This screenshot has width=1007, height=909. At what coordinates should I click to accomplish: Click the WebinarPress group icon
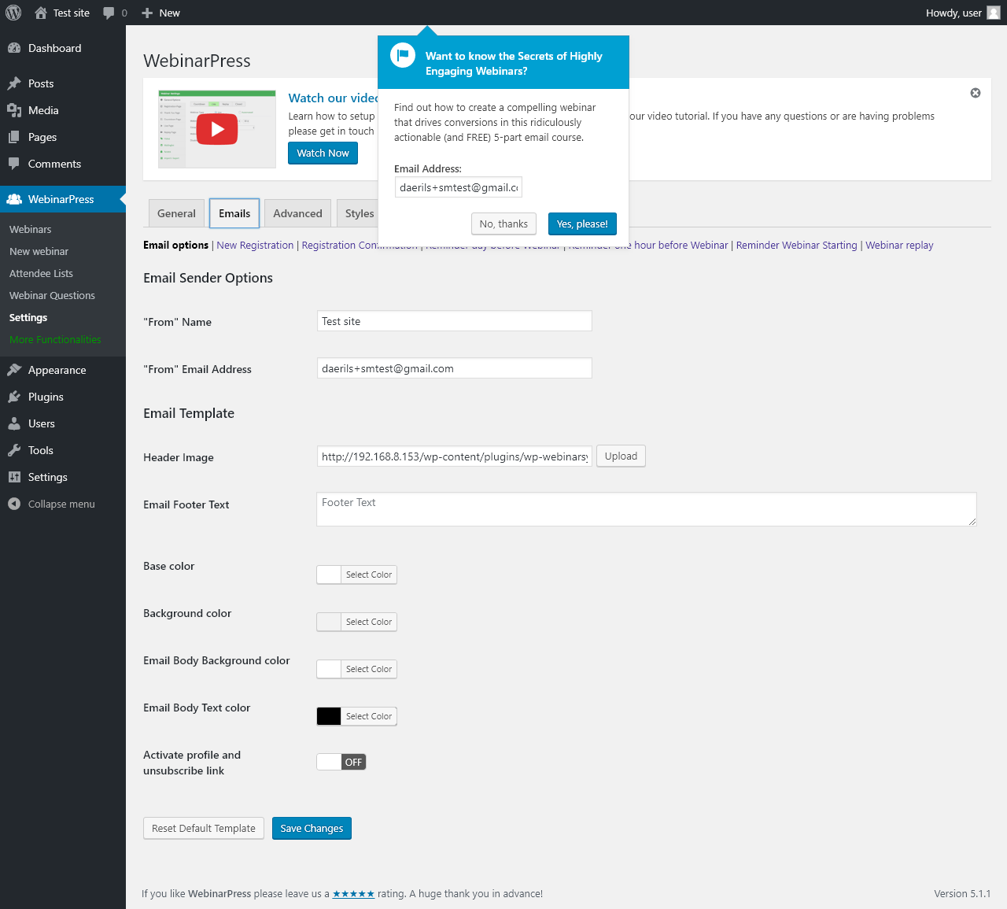[14, 199]
